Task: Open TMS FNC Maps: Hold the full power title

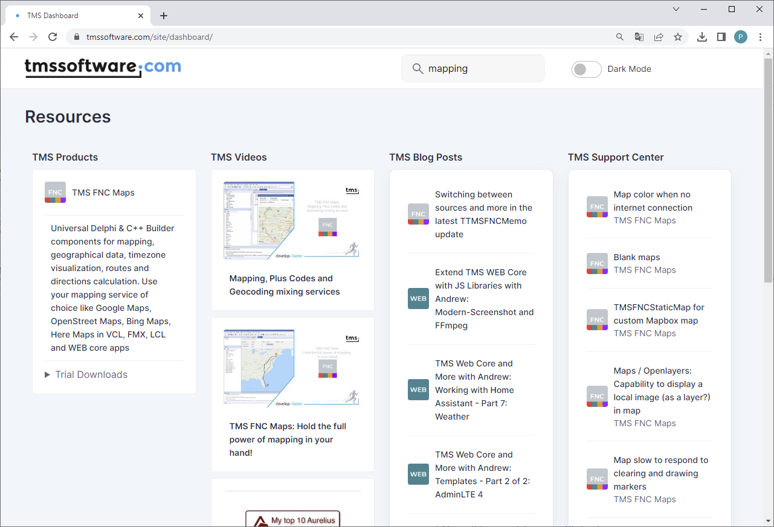Action: 288,439
